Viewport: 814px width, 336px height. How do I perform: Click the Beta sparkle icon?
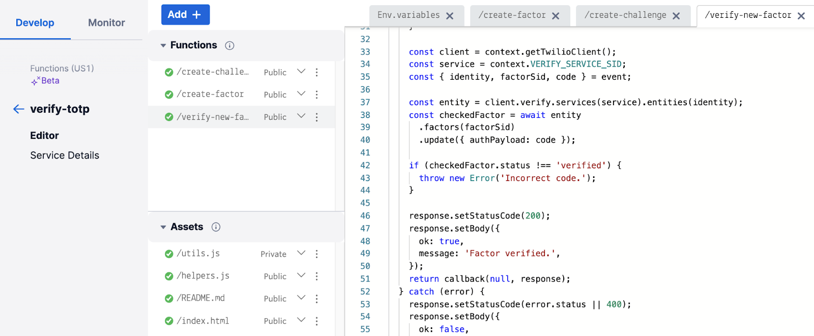pyautogui.click(x=35, y=81)
